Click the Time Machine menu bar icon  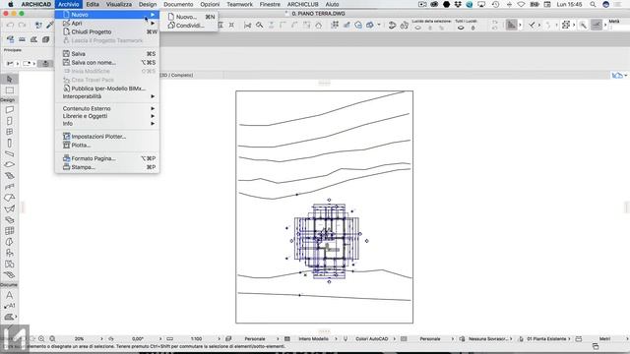(495, 4)
